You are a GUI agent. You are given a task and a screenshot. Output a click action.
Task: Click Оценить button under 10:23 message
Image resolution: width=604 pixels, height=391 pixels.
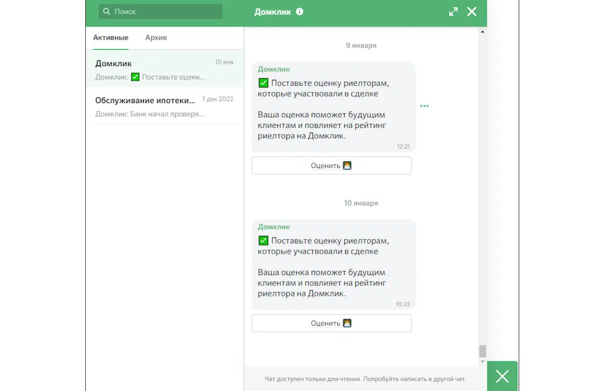tap(331, 323)
